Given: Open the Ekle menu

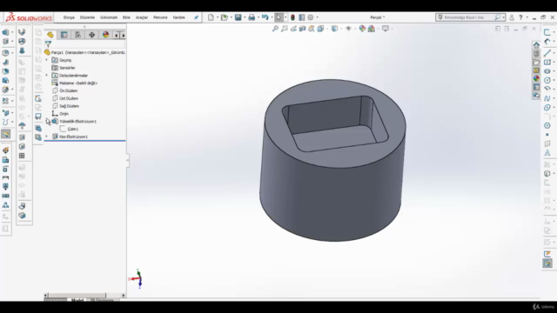Looking at the screenshot, I should point(126,17).
